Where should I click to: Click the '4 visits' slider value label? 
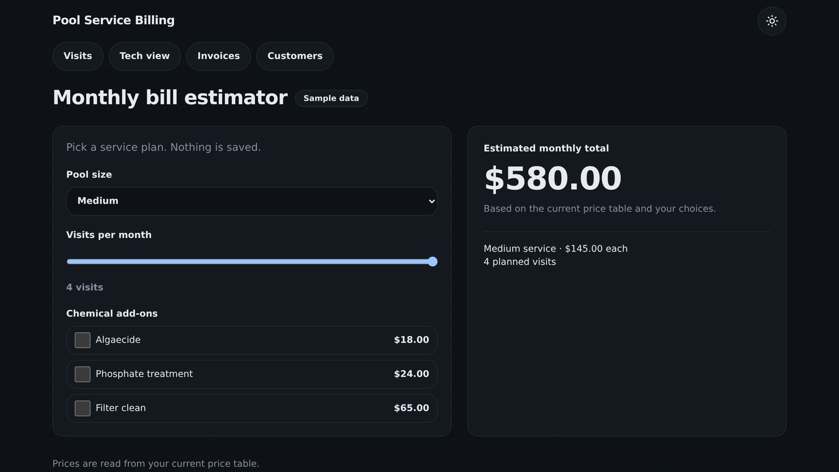85,287
